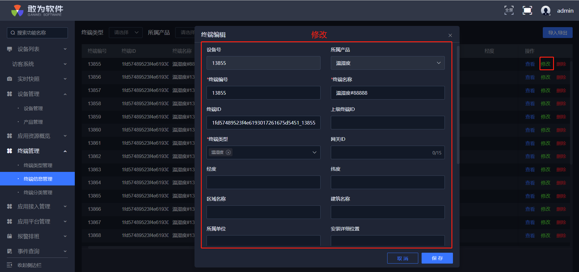Image resolution: width=579 pixels, height=272 pixels.
Task: Click the screen expand icon beside the avatar
Action: [x=527, y=10]
